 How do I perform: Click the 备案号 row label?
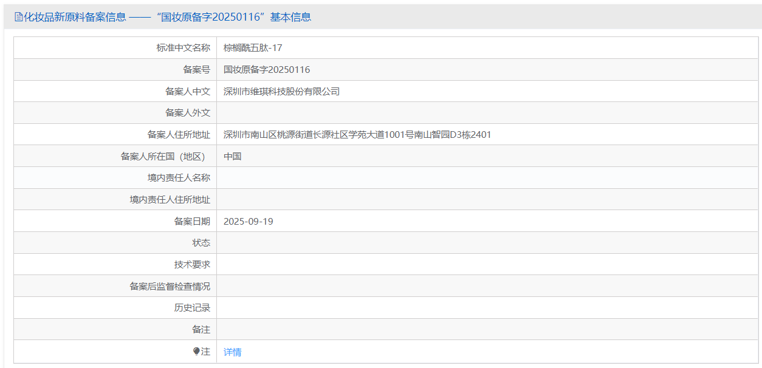coord(196,70)
